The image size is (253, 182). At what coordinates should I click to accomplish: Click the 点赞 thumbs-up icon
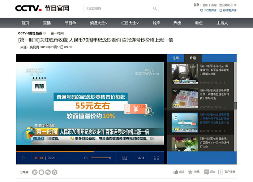[x=176, y=172]
